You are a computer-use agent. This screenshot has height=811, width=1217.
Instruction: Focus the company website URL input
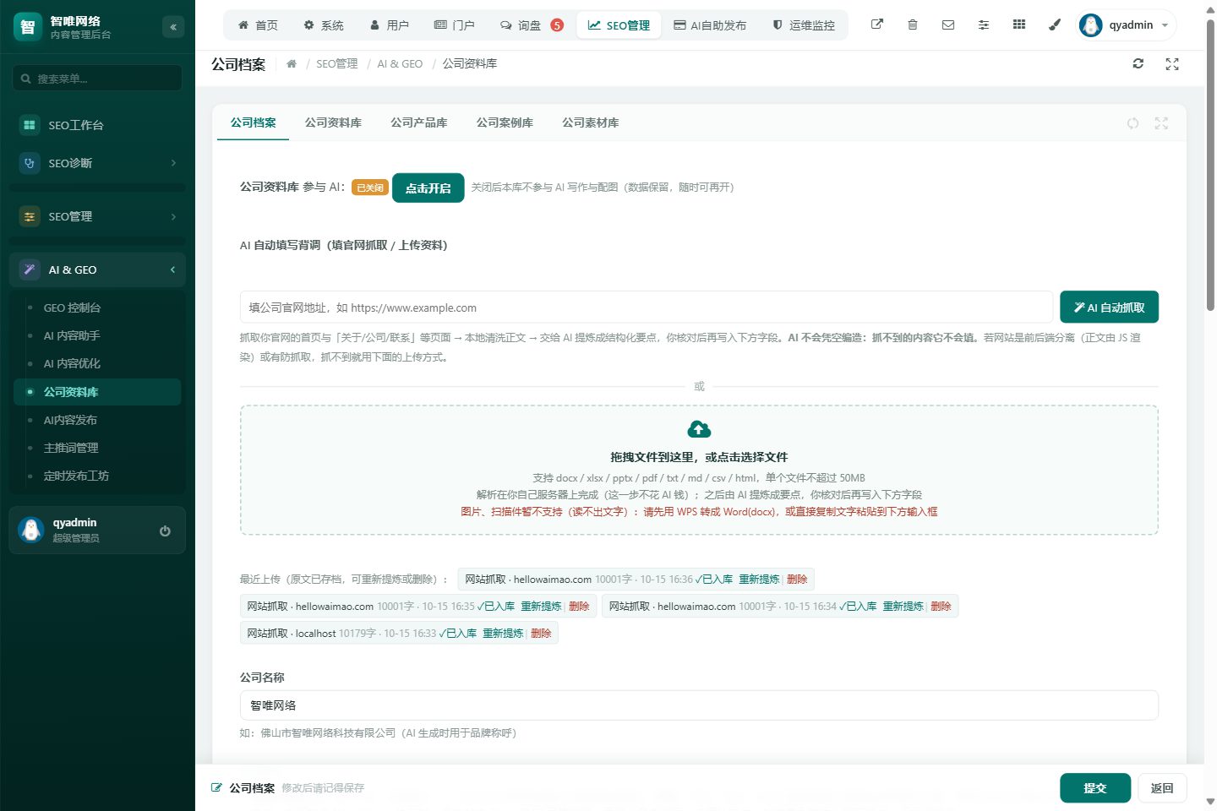[x=647, y=308]
